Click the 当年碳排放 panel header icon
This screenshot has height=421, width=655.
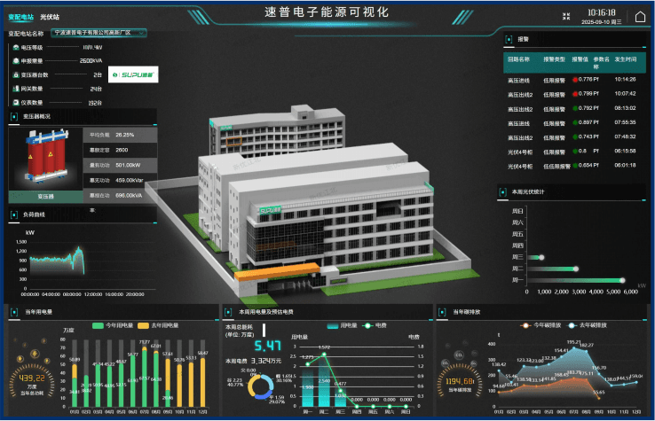pos(442,312)
